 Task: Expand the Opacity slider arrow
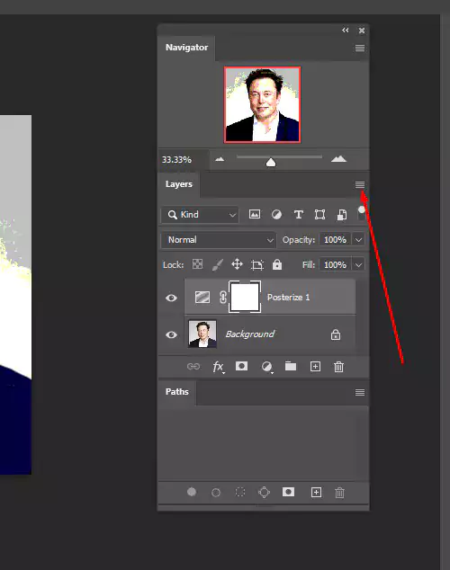[358, 240]
